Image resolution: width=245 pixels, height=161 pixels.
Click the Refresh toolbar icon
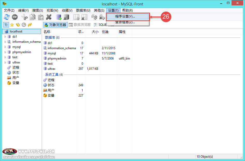[7, 17]
